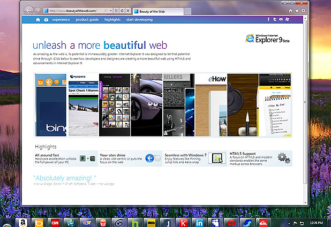The width and height of the screenshot is (331, 227).
Task: Click the HTML5 Support highlight
Action: [260, 158]
